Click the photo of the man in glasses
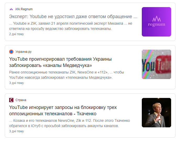The width and height of the screenshot is (179, 141). click(x=156, y=113)
